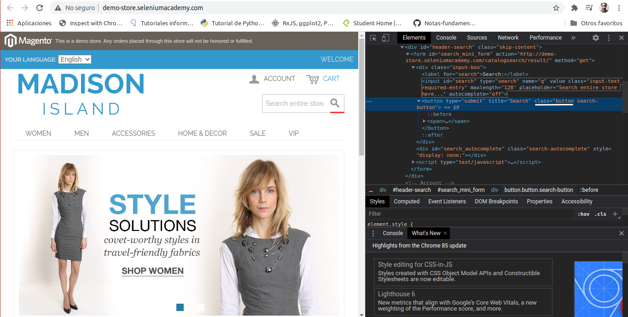The height and width of the screenshot is (317, 628).
Task: Open the Chrome profile avatar
Action: click(x=604, y=8)
